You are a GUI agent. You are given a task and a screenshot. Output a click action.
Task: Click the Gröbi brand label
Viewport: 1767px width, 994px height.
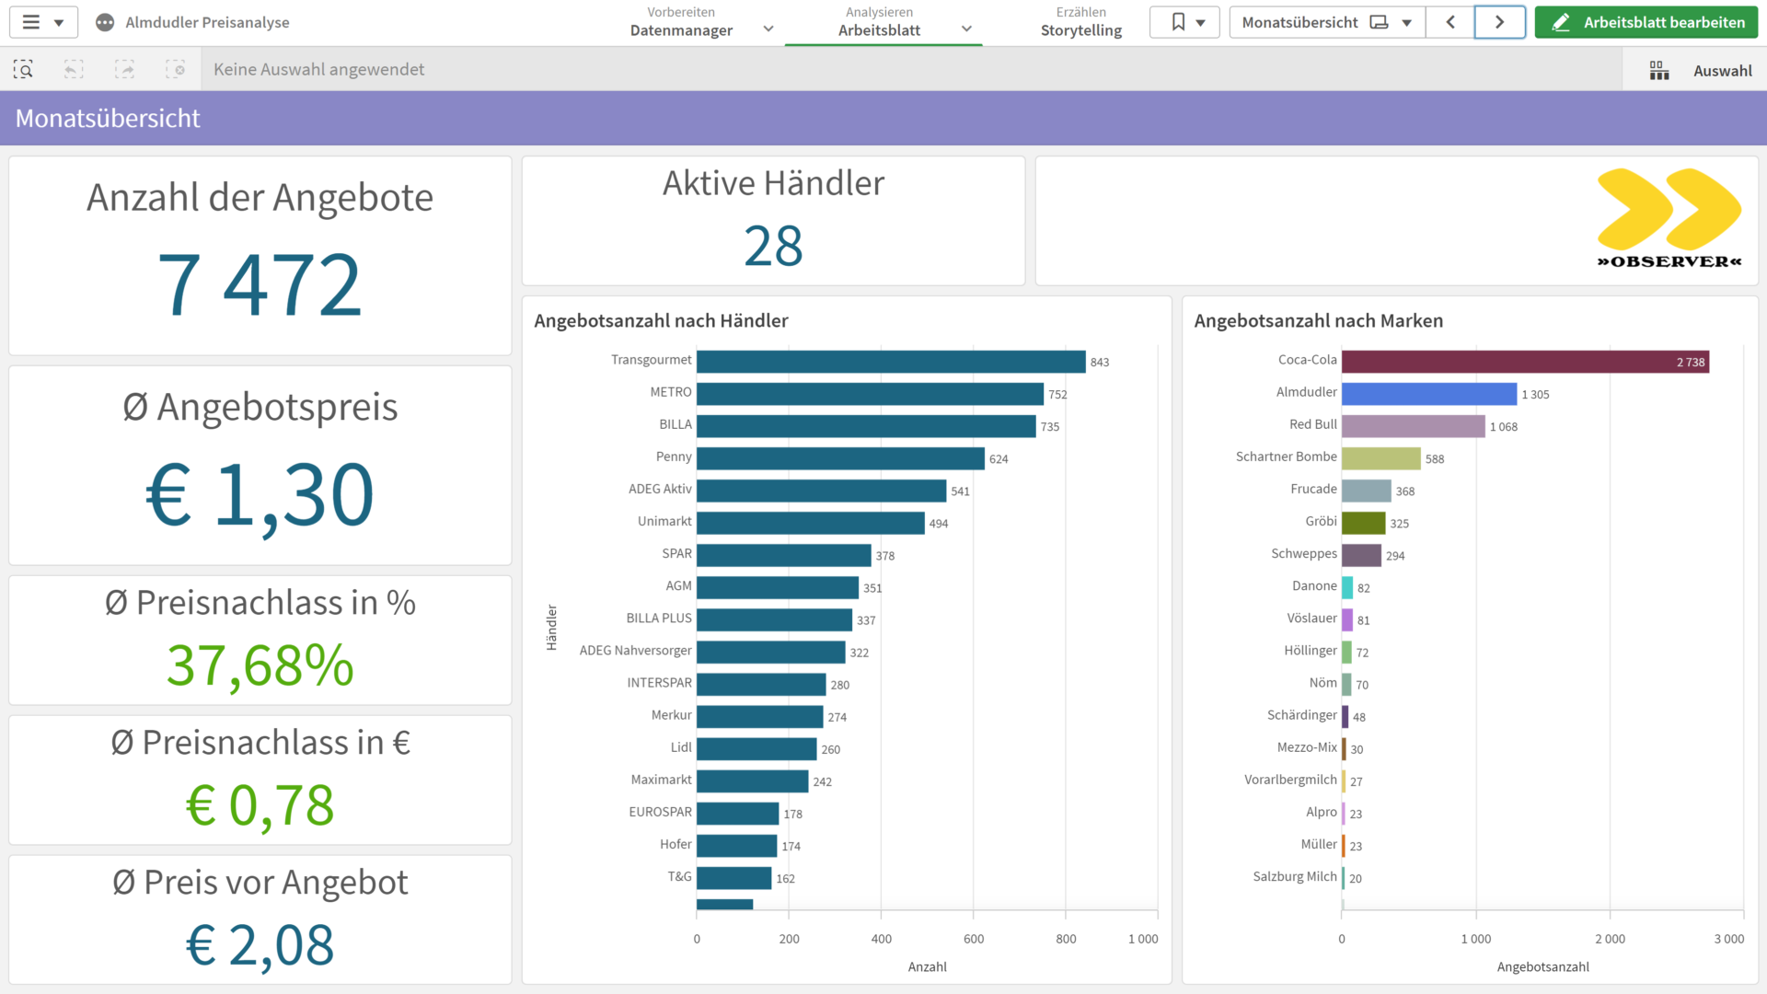pos(1321,521)
